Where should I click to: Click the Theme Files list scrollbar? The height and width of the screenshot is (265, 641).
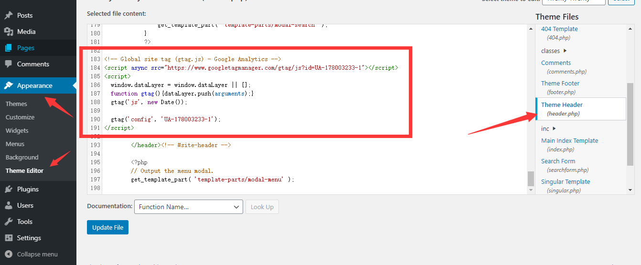point(630,124)
